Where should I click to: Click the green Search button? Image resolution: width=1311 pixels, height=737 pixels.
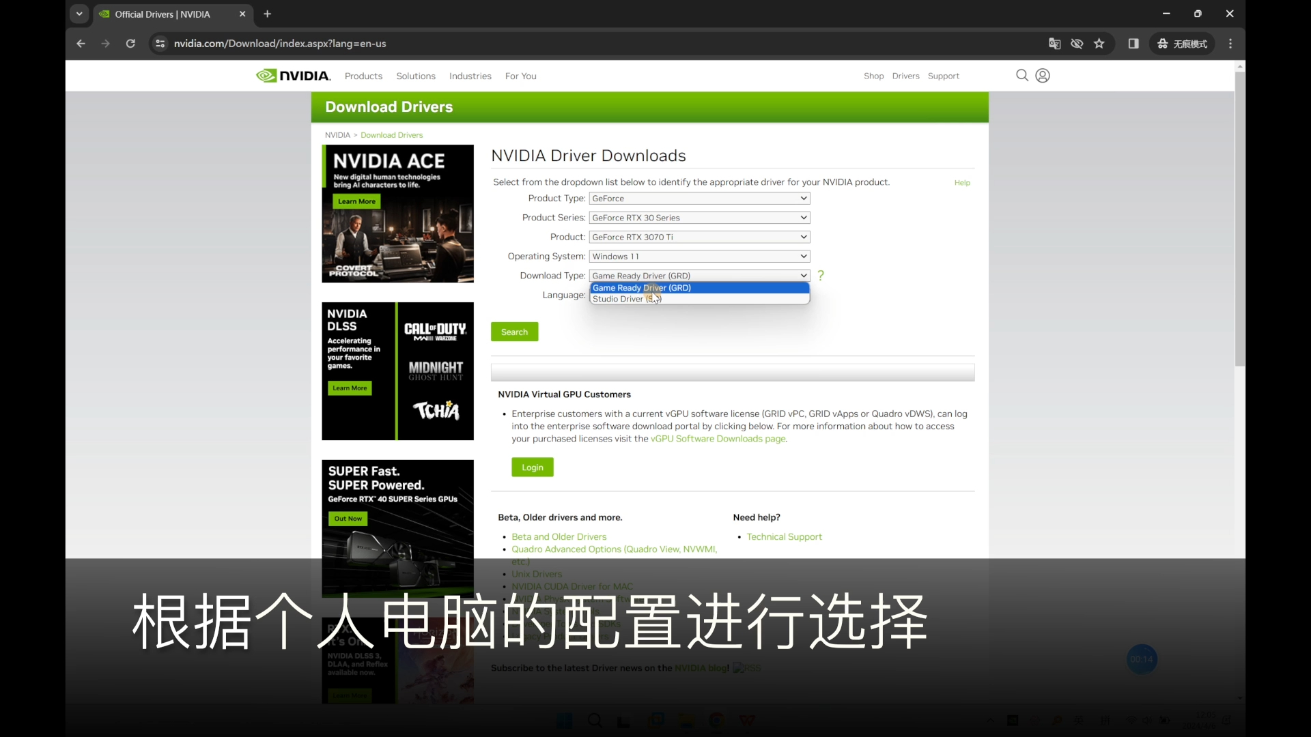point(515,332)
